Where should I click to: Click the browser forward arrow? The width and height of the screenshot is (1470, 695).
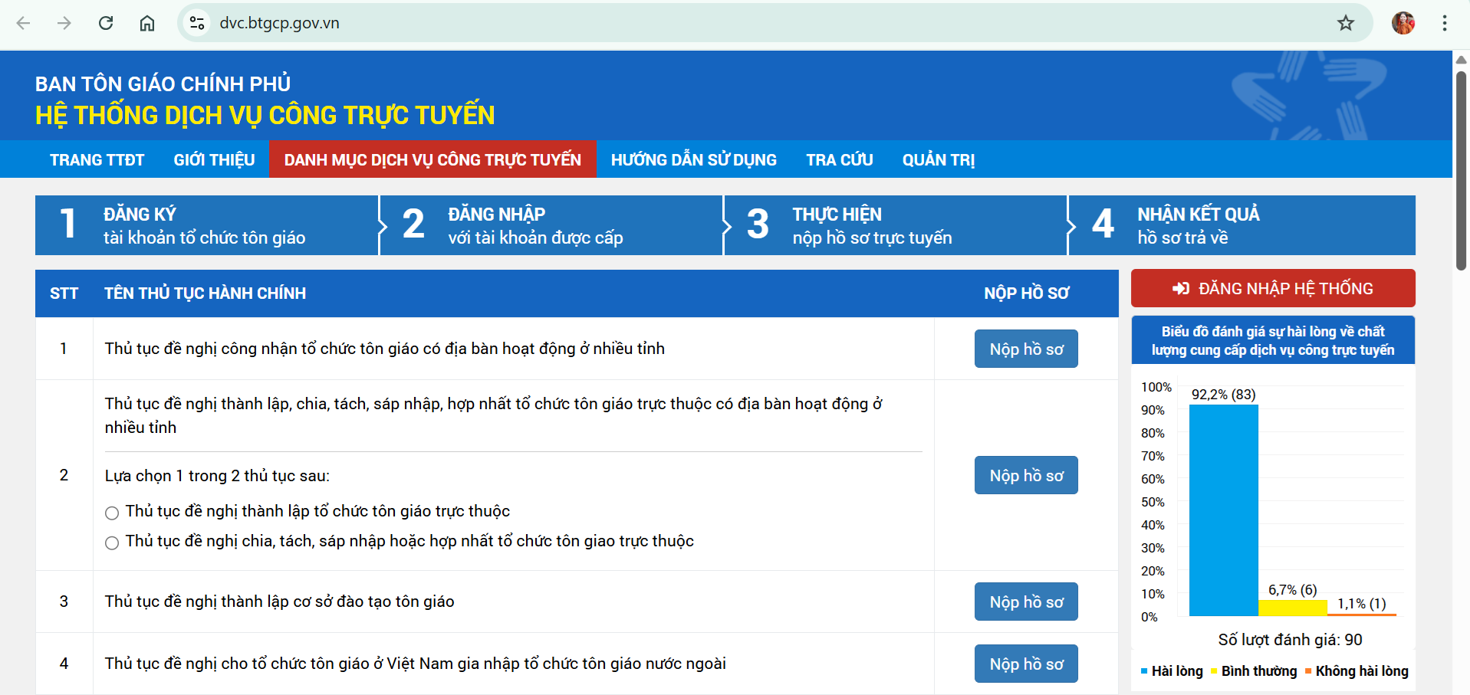click(x=64, y=23)
